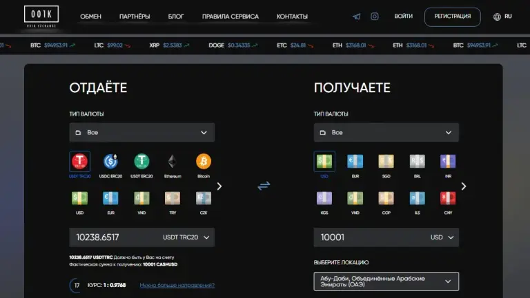The width and height of the screenshot is (530, 298).
Task: Open the ОБМЕН menu item
Action: pyautogui.click(x=90, y=17)
